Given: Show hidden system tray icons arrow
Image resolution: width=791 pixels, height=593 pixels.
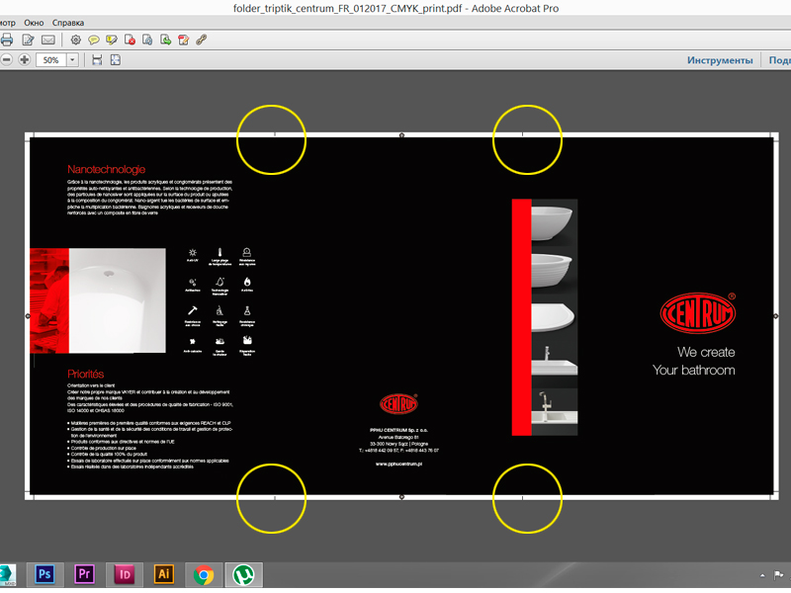Looking at the screenshot, I should pos(762,575).
